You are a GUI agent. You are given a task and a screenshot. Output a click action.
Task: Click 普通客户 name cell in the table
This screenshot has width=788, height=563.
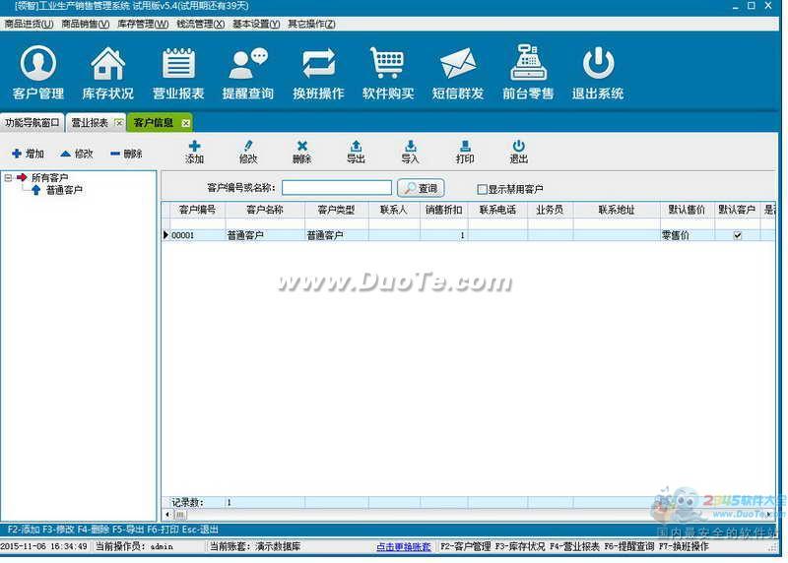(265, 235)
